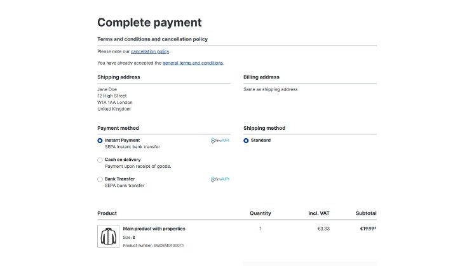This screenshot has width=474, height=266.
Task: Click the SEPA bank transfer description
Action: tap(125, 186)
